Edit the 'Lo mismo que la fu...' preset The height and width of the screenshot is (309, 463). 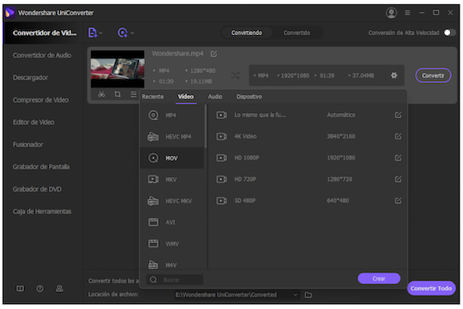coord(398,115)
